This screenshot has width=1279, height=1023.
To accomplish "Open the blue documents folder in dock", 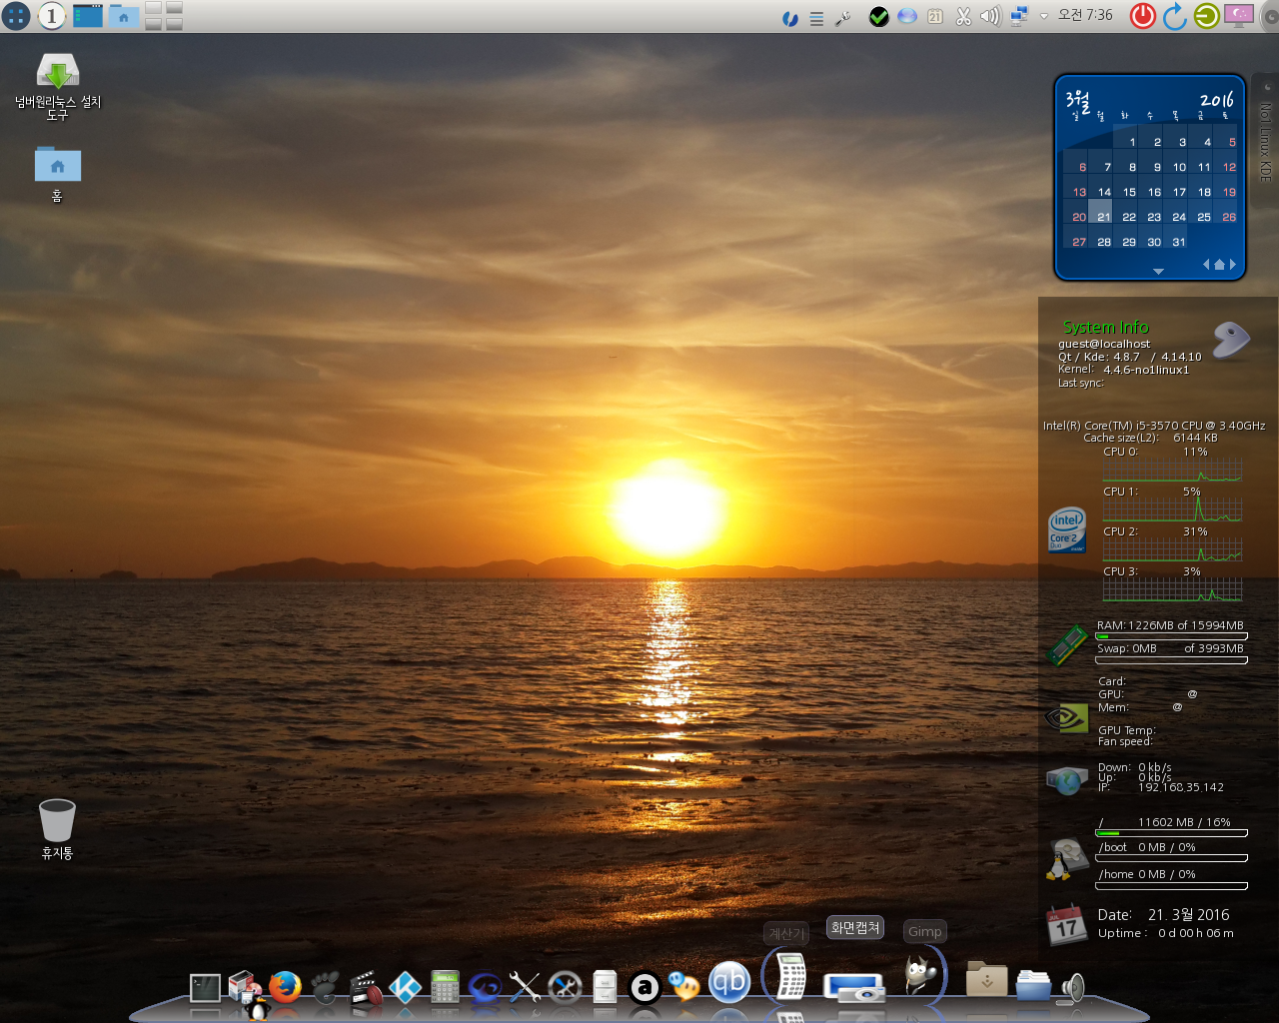I will point(1033,984).
